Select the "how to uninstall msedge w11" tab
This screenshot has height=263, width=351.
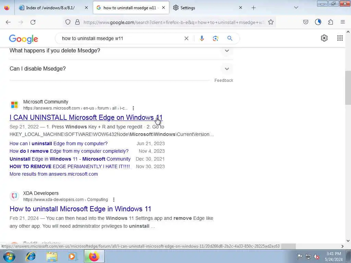pyautogui.click(x=131, y=8)
